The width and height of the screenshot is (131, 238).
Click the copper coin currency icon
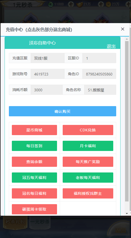108,4
